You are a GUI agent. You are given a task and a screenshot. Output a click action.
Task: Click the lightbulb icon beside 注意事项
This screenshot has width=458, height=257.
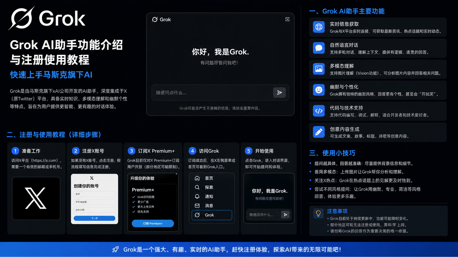pos(318,214)
